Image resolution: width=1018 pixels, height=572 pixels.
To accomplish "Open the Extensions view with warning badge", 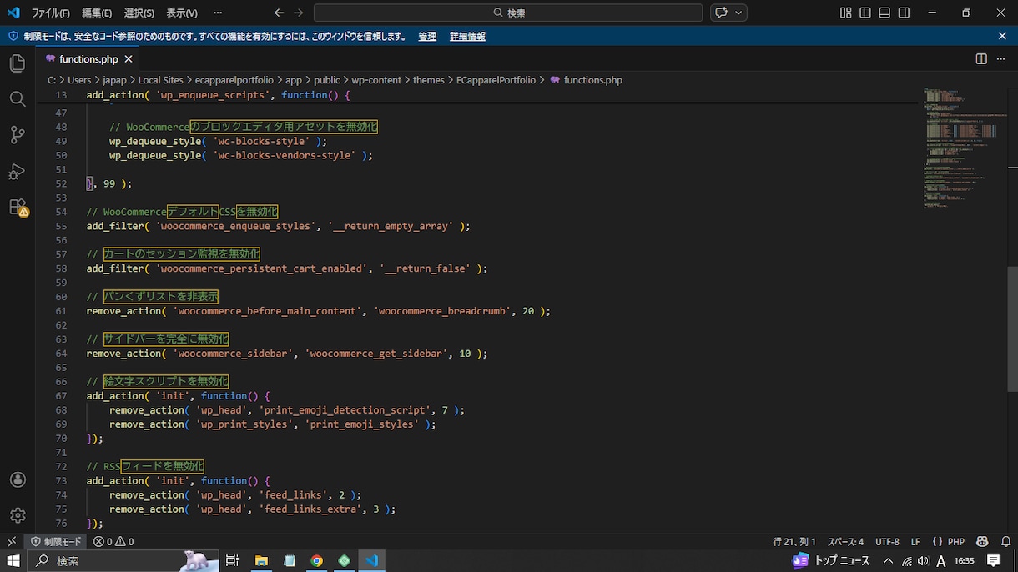I will [18, 207].
